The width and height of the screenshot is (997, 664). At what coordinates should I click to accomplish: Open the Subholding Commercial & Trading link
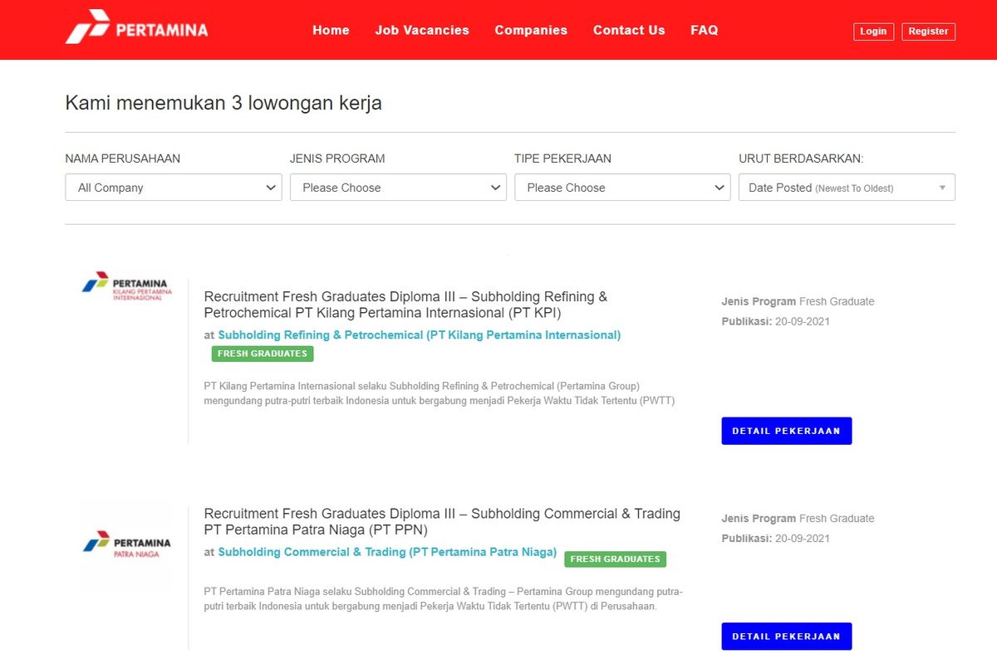(386, 551)
